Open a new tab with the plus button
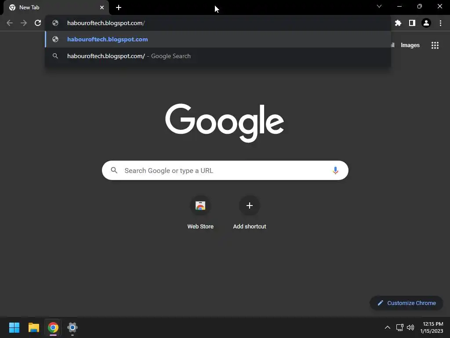The width and height of the screenshot is (450, 338). pos(119,7)
